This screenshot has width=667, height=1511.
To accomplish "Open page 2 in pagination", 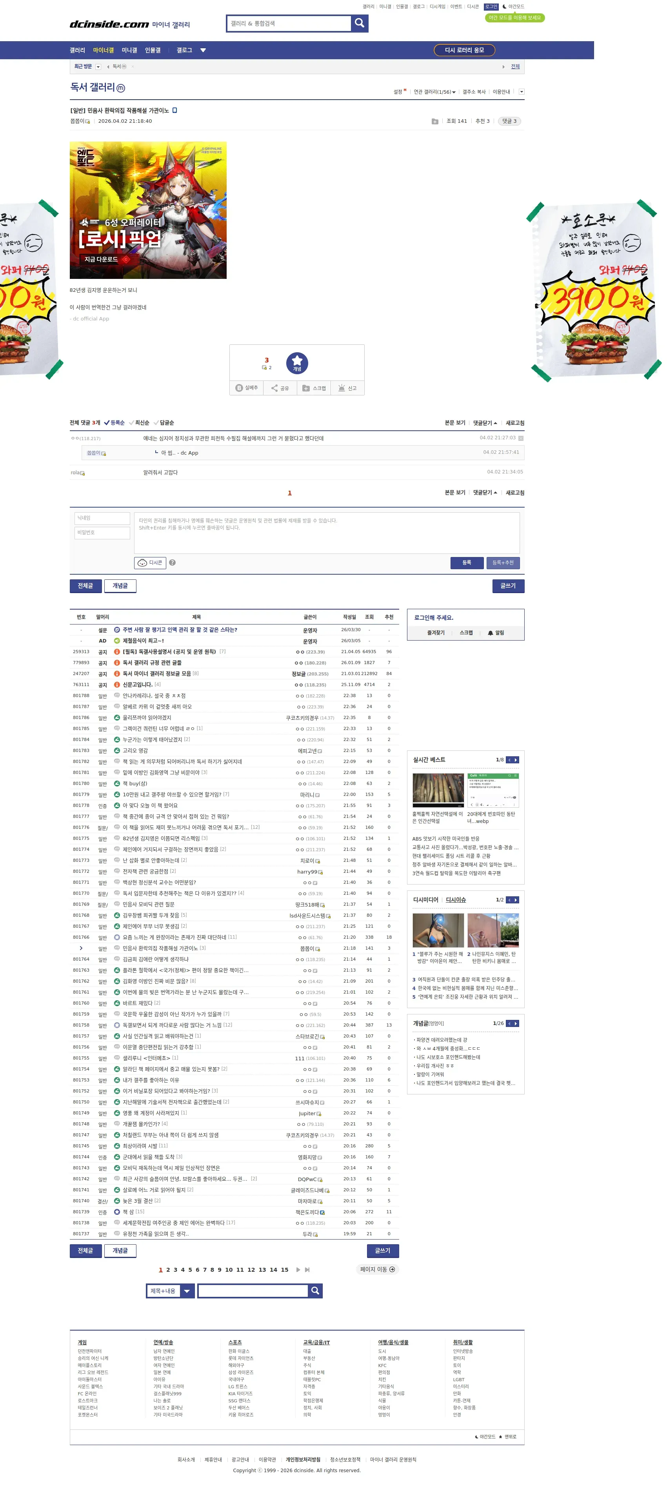I will [167, 1269].
